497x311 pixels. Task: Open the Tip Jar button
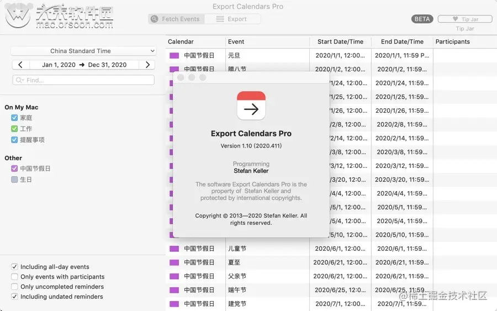click(464, 19)
